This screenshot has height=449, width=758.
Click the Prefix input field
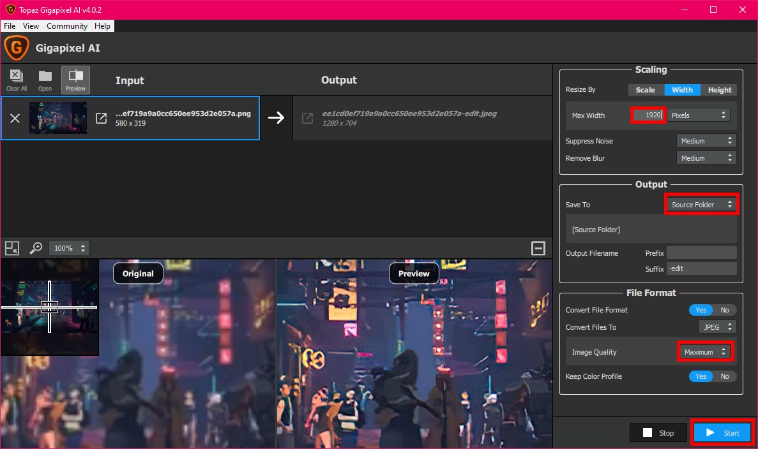[702, 253]
